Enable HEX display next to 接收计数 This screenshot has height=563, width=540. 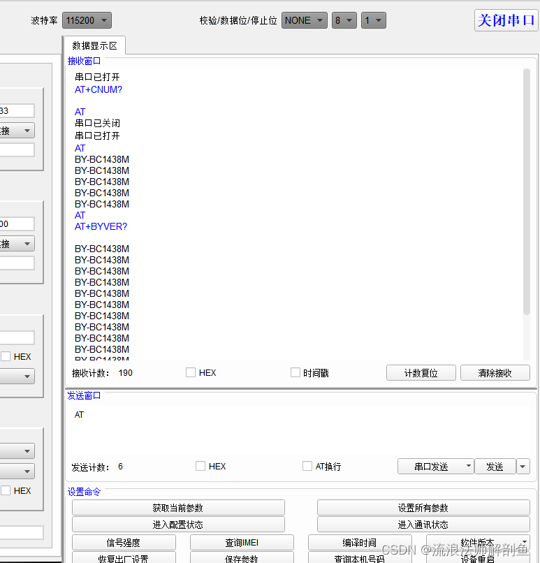(x=191, y=372)
